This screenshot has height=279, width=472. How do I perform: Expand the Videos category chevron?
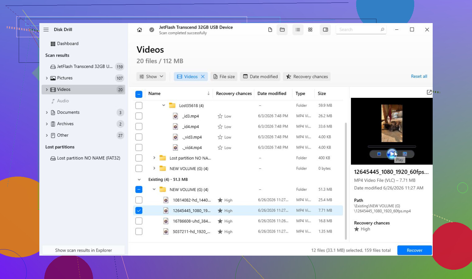pos(47,90)
